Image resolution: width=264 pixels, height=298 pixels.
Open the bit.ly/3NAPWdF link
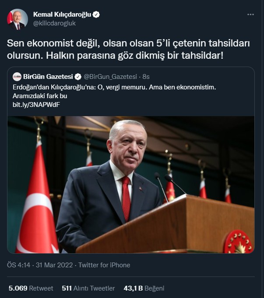point(36,105)
